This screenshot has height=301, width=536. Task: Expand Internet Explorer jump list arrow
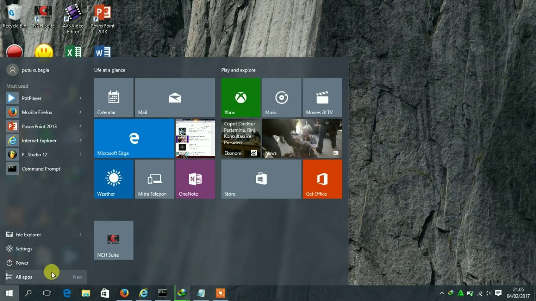click(x=80, y=140)
